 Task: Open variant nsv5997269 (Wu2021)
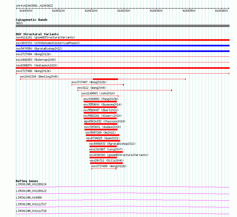click(x=101, y=132)
